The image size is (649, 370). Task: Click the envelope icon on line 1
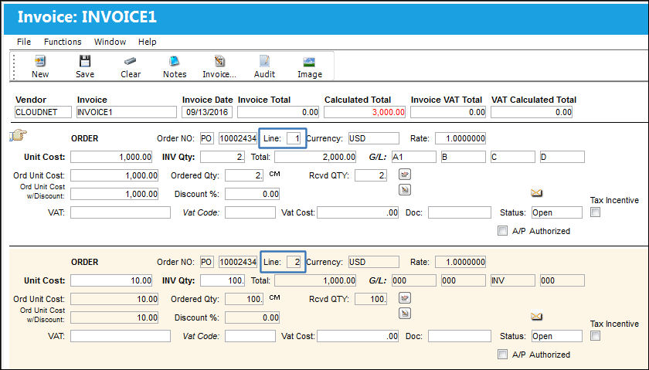click(536, 193)
